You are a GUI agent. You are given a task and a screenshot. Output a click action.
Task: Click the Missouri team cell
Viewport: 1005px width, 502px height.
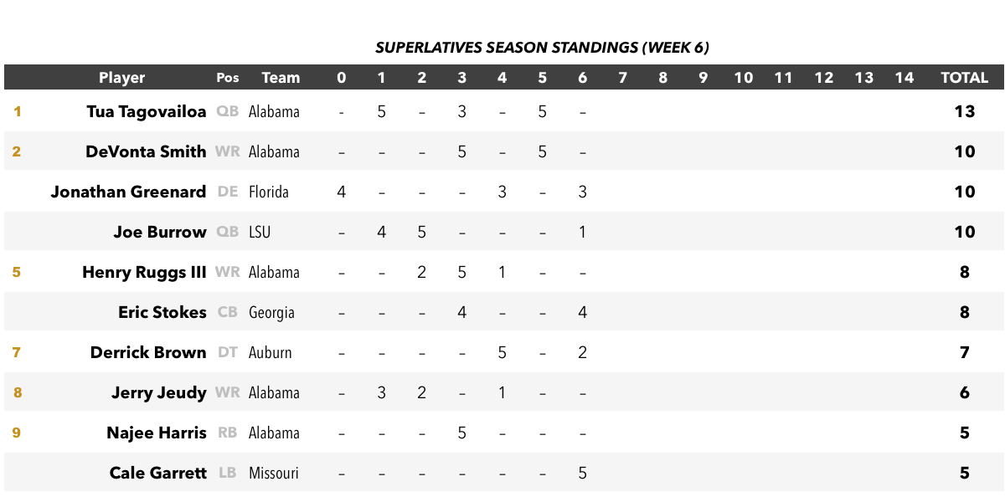tap(274, 473)
